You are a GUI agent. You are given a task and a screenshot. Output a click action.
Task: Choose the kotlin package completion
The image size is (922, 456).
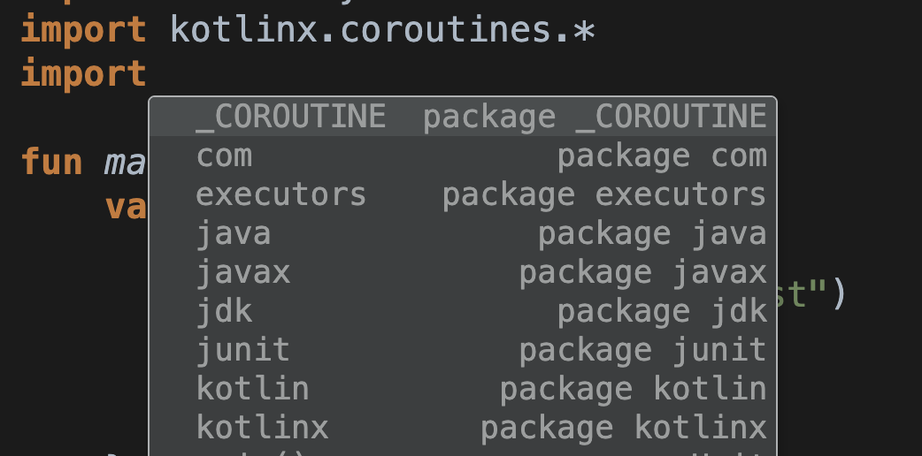[463, 389]
